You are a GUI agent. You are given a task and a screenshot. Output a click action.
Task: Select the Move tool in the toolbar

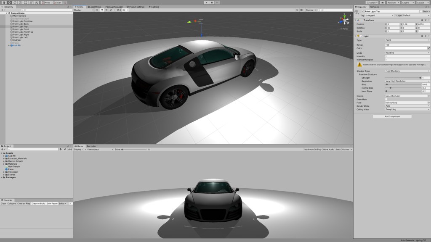(9, 3)
